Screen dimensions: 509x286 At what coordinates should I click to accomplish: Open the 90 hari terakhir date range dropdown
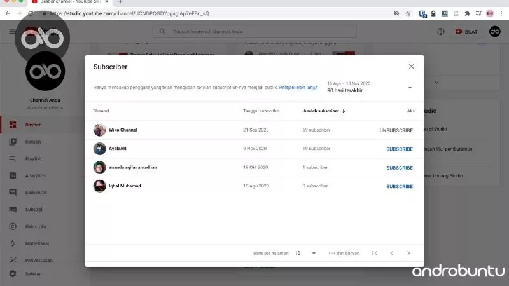click(x=370, y=87)
